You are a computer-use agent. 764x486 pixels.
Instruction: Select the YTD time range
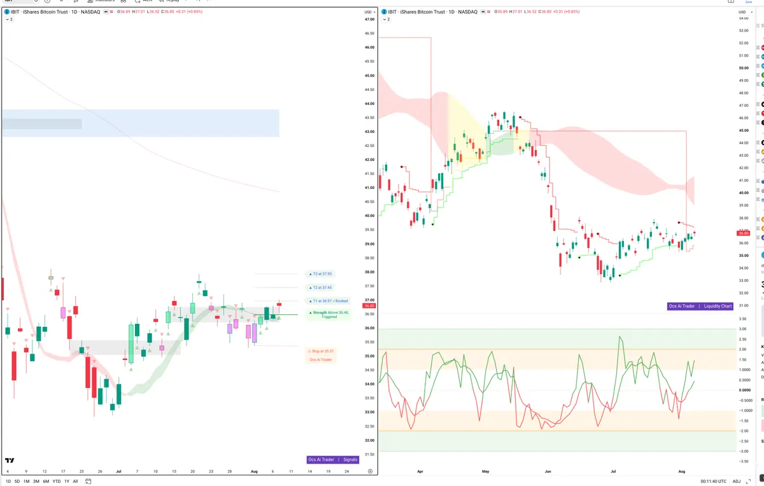click(x=57, y=482)
